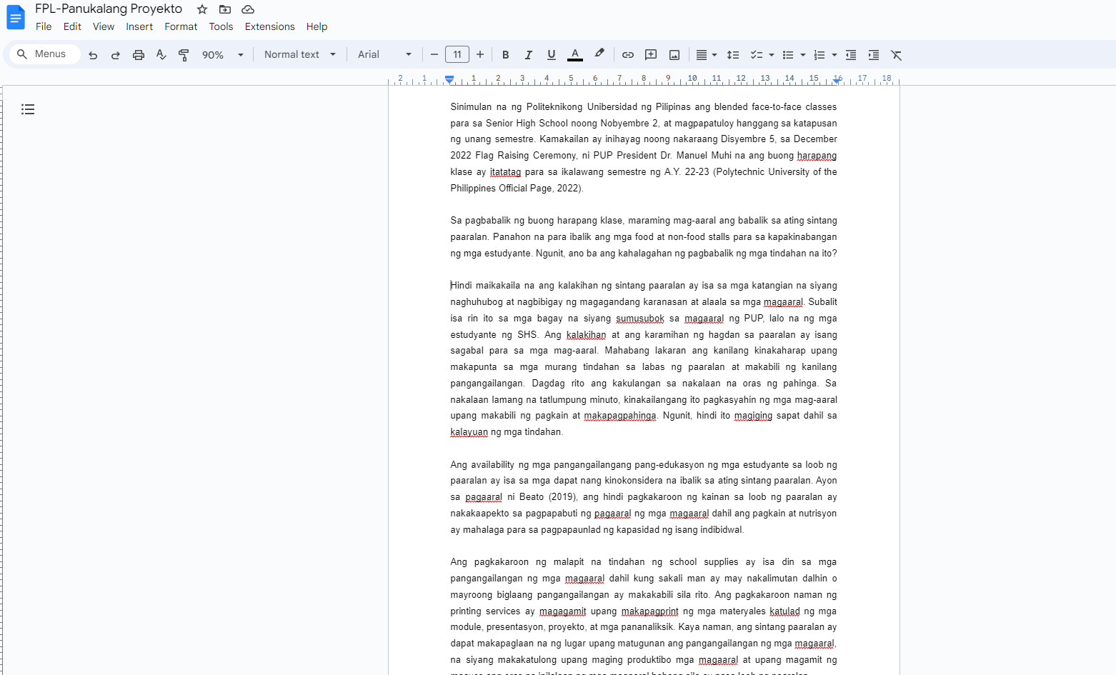Add a comment
Viewport: 1116px width, 675px height.
tap(651, 55)
